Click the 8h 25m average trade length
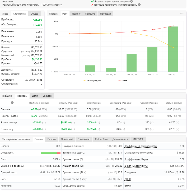187x191 pixels. click(118, 186)
